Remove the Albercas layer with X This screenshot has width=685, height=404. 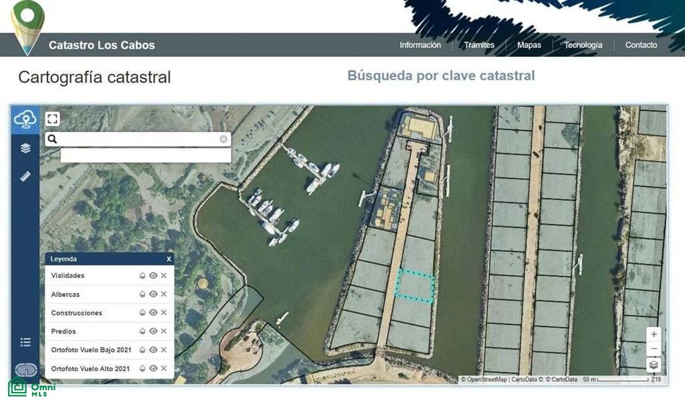(x=163, y=294)
